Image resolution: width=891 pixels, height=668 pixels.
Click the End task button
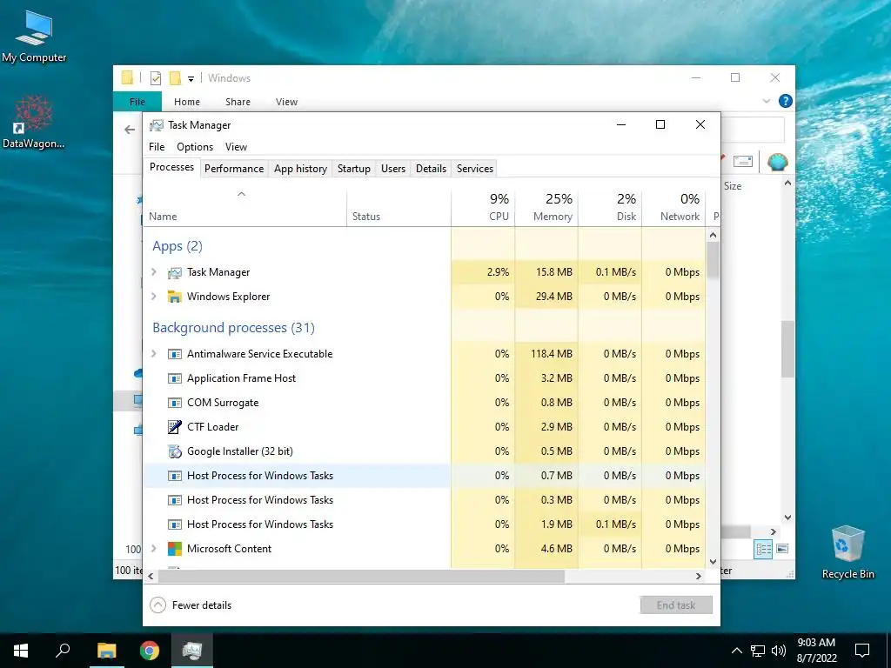(676, 605)
